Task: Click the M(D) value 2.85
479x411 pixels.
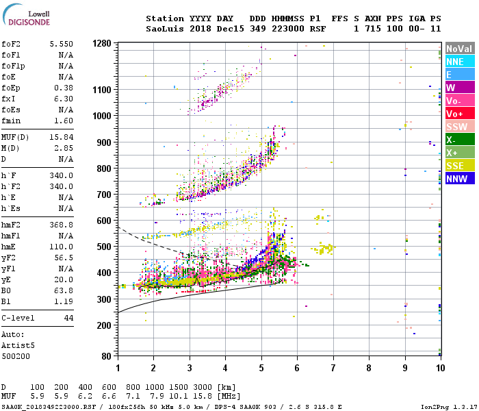Action: tap(64, 149)
